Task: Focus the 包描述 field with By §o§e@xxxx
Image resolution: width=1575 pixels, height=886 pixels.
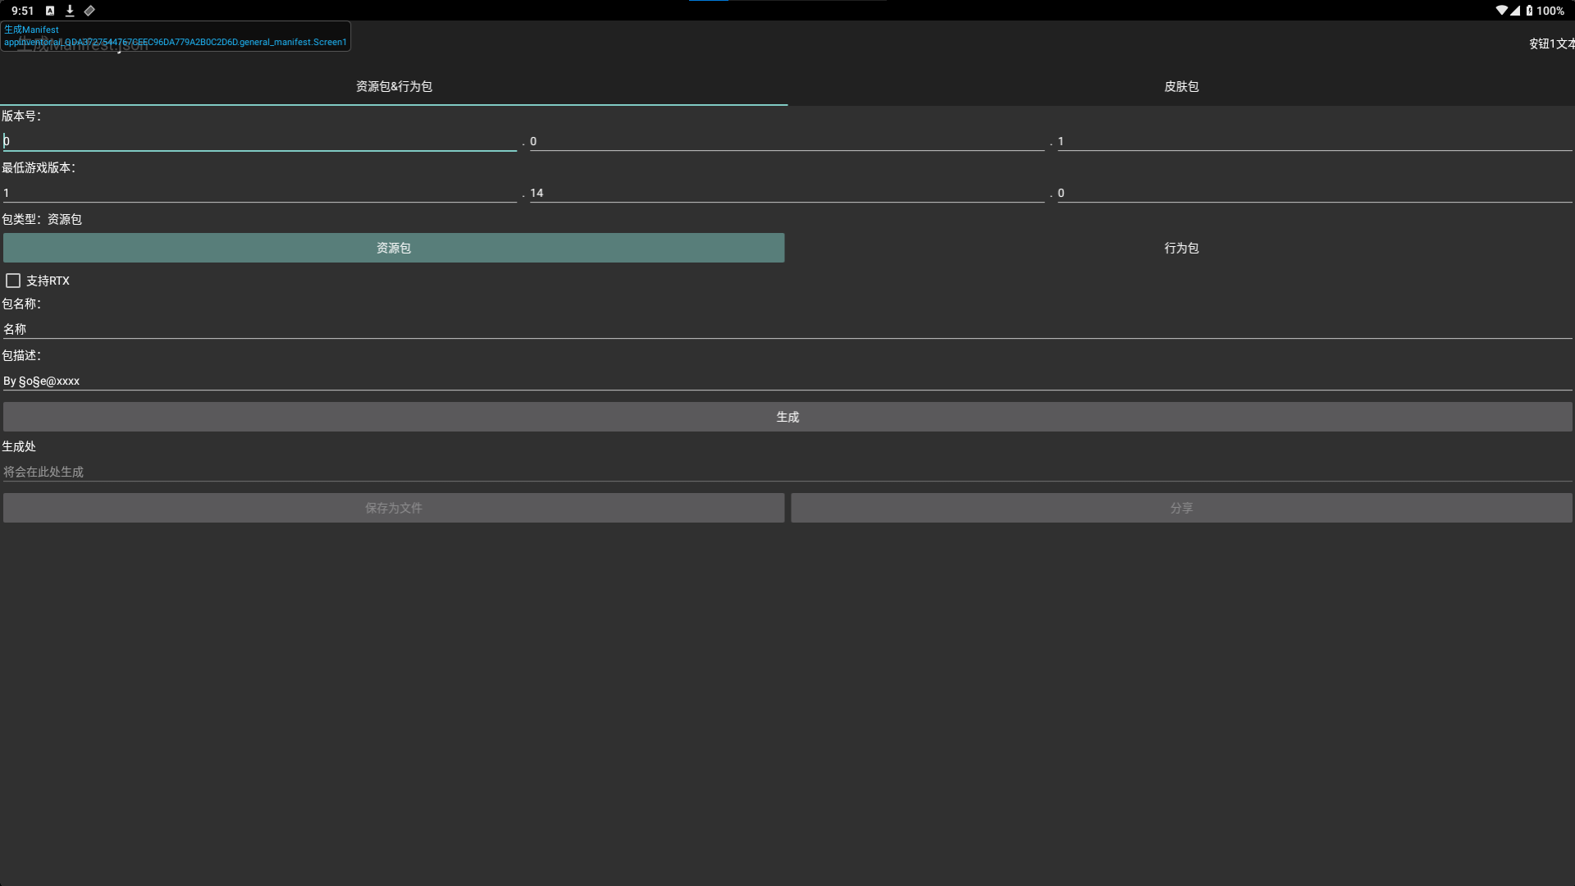Action: 787,381
